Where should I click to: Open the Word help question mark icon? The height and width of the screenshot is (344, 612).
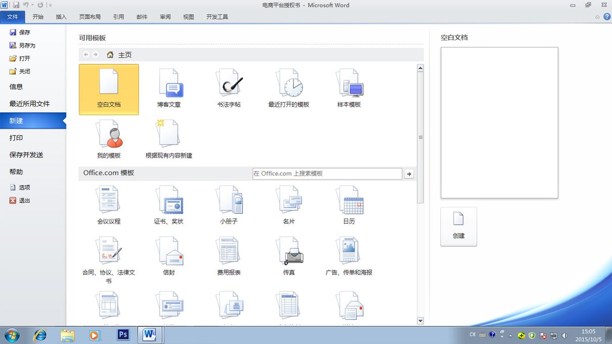tap(606, 17)
